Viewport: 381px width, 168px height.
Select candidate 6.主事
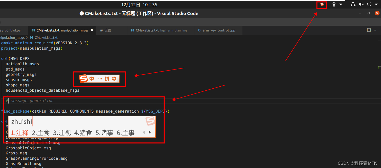[126, 132]
